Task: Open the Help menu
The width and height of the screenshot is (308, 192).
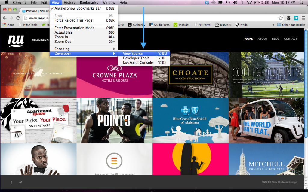Action: 123,2
